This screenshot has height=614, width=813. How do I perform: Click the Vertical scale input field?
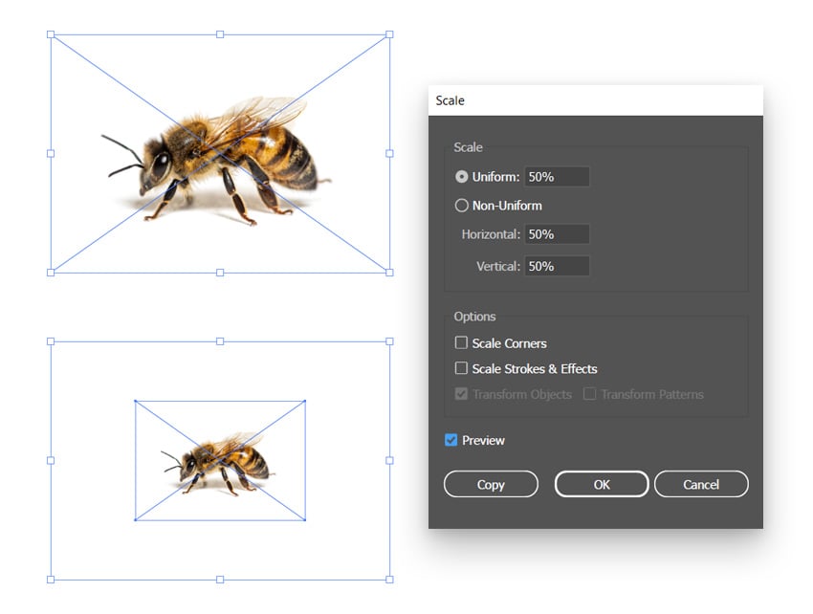coord(557,266)
